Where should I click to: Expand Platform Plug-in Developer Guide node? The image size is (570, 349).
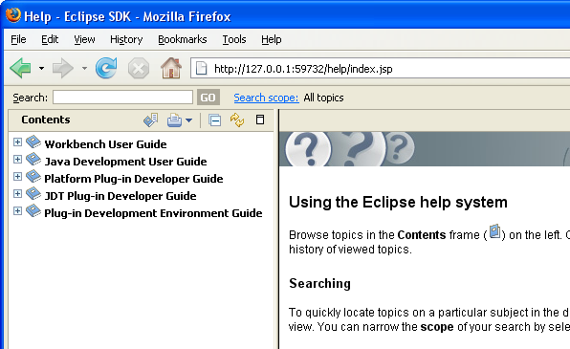pos(17,176)
